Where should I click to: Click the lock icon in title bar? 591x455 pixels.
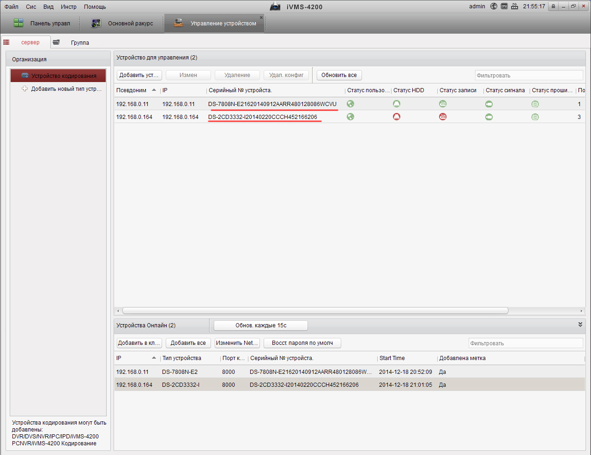[x=553, y=6]
